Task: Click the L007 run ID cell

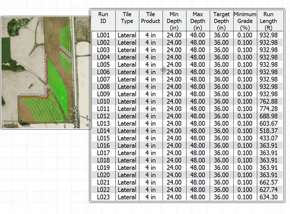Action: click(x=103, y=79)
